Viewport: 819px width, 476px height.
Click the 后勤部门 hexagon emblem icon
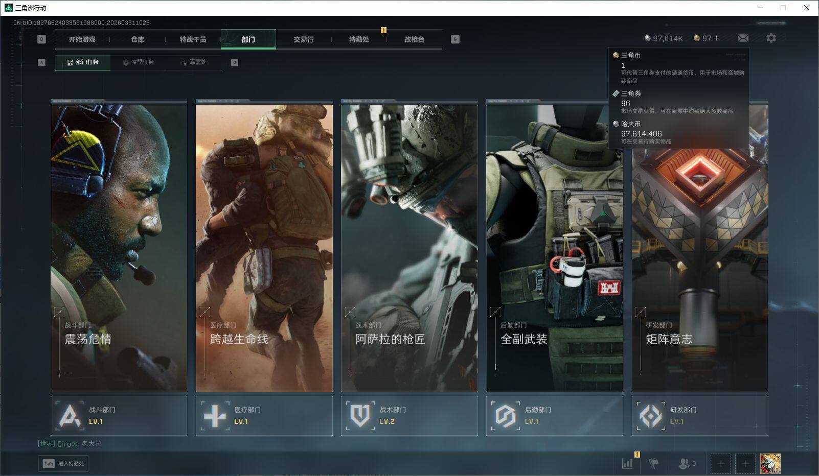pyautogui.click(x=505, y=416)
